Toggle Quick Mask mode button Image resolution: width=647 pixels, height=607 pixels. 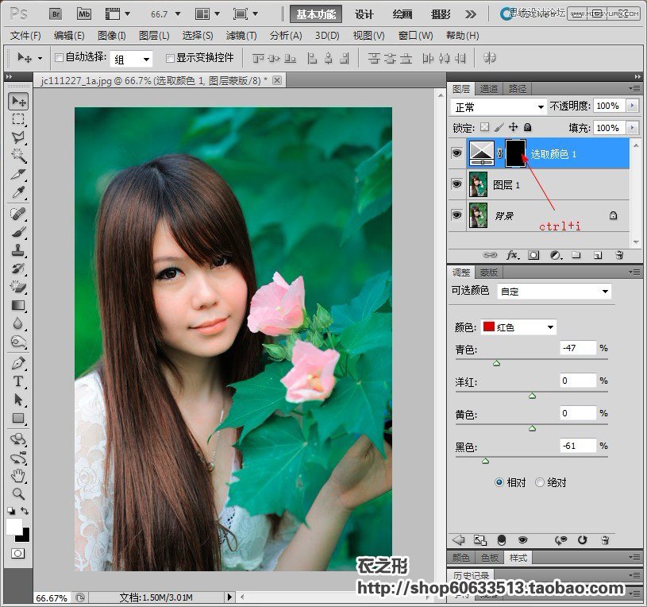tap(17, 553)
